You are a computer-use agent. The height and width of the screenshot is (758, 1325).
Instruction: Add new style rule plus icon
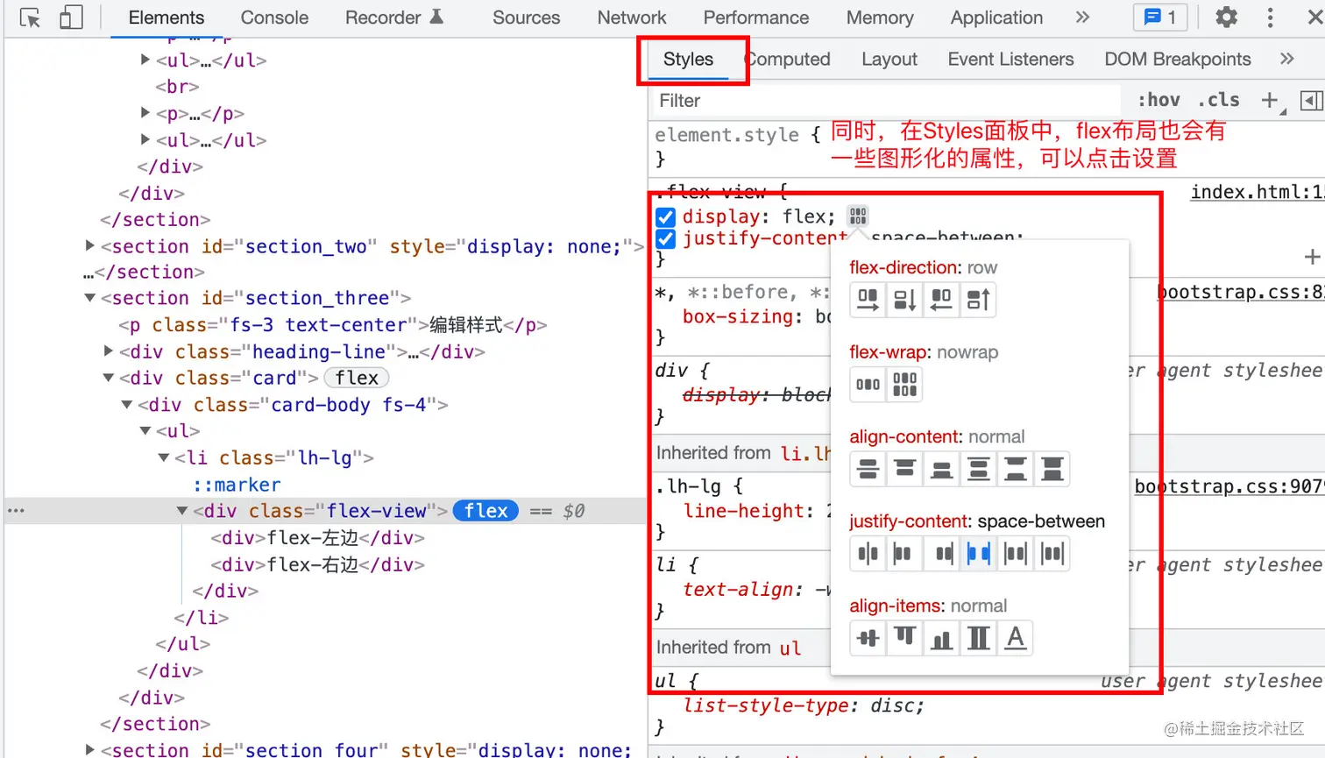tap(1270, 101)
